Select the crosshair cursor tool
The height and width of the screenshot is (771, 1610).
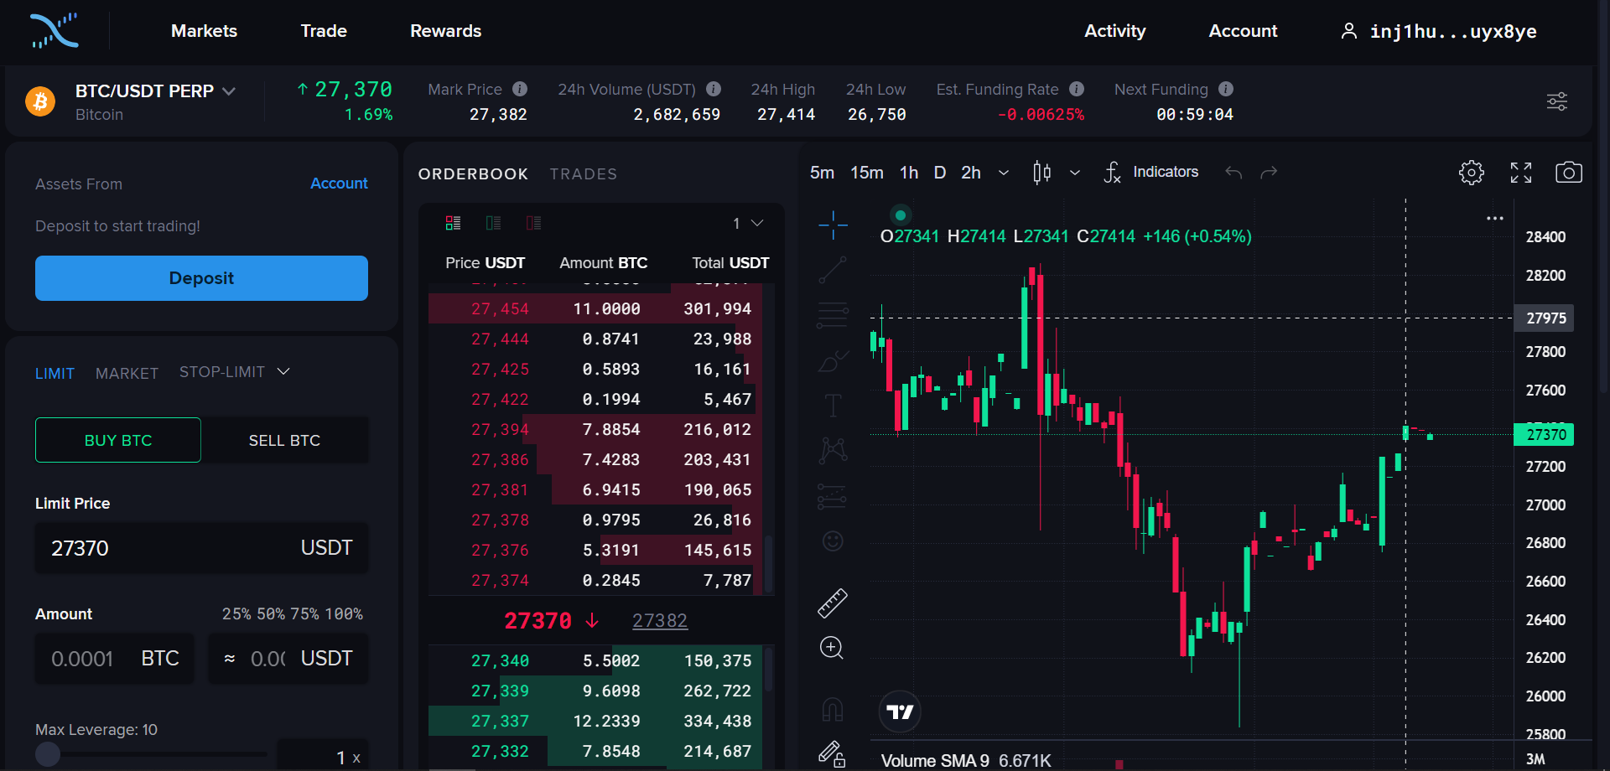click(x=833, y=225)
